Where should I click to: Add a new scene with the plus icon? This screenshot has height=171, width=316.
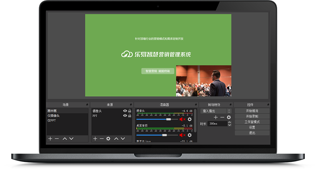(50, 139)
